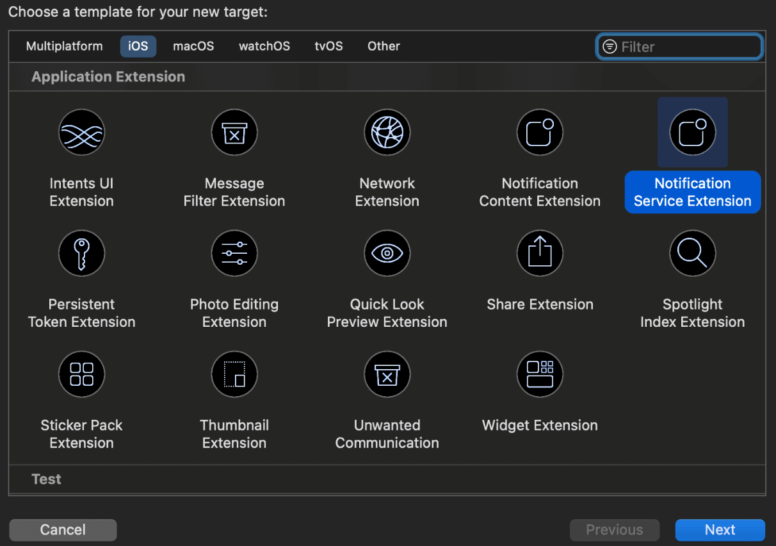Open the watchOS platform tab
Screen dimensions: 776x546
coord(264,46)
